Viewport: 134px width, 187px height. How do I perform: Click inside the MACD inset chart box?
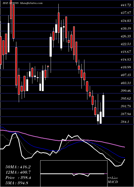(74, 174)
